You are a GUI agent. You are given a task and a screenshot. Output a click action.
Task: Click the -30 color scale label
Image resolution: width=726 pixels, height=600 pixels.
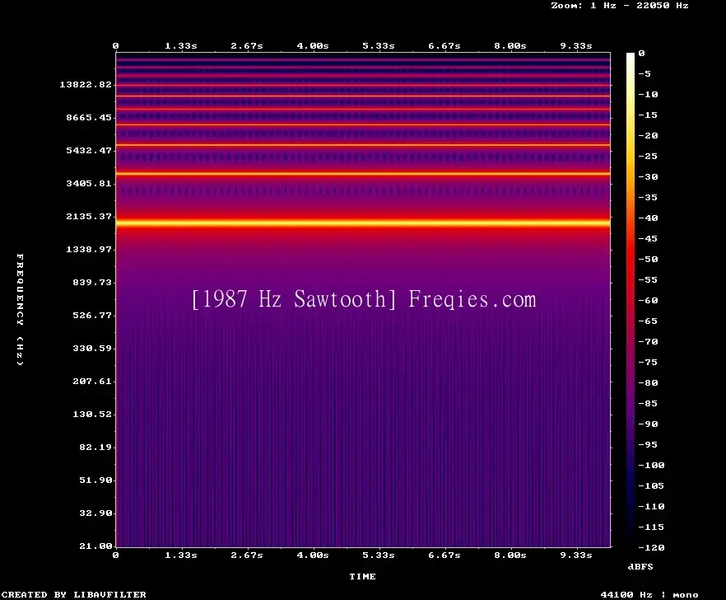tap(648, 176)
